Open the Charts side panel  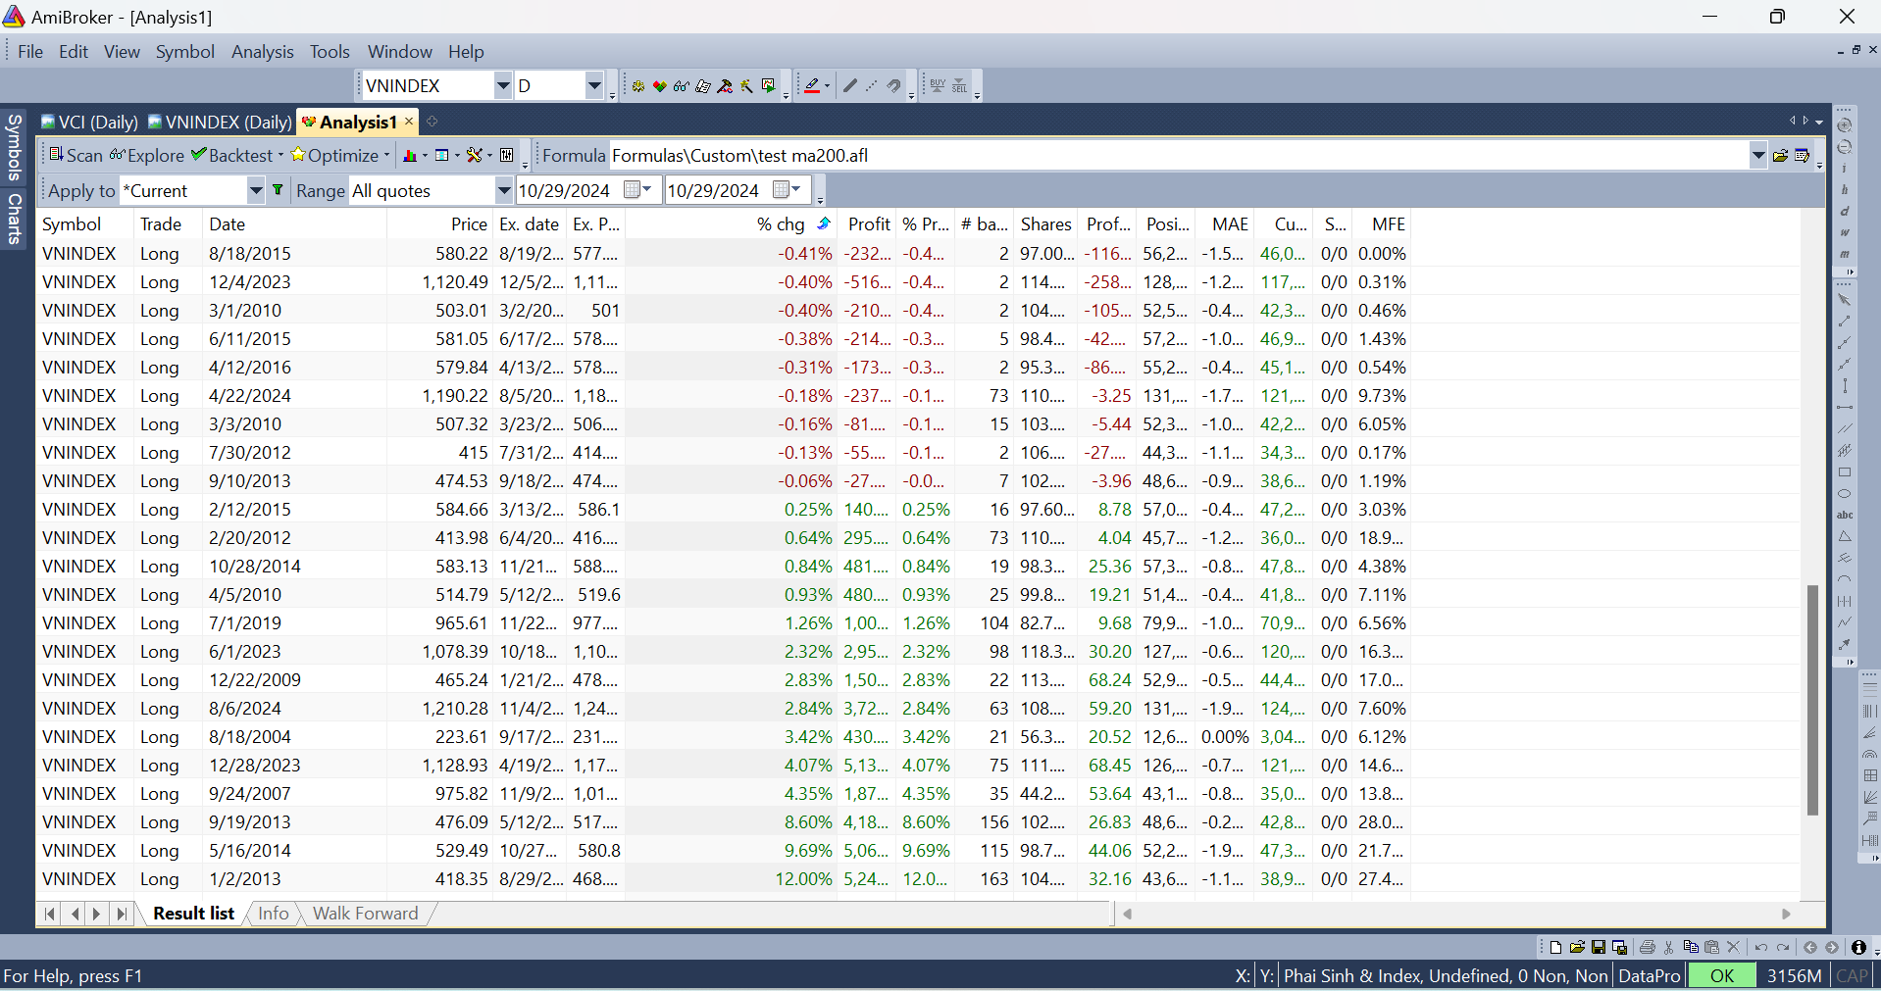14,219
